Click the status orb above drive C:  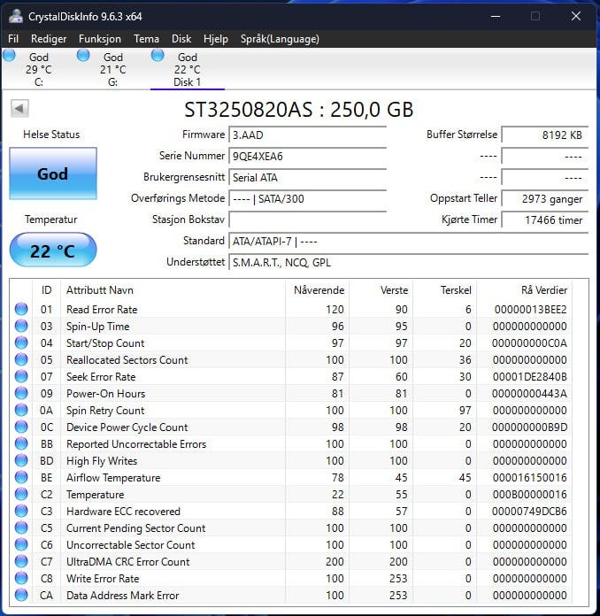(10, 56)
